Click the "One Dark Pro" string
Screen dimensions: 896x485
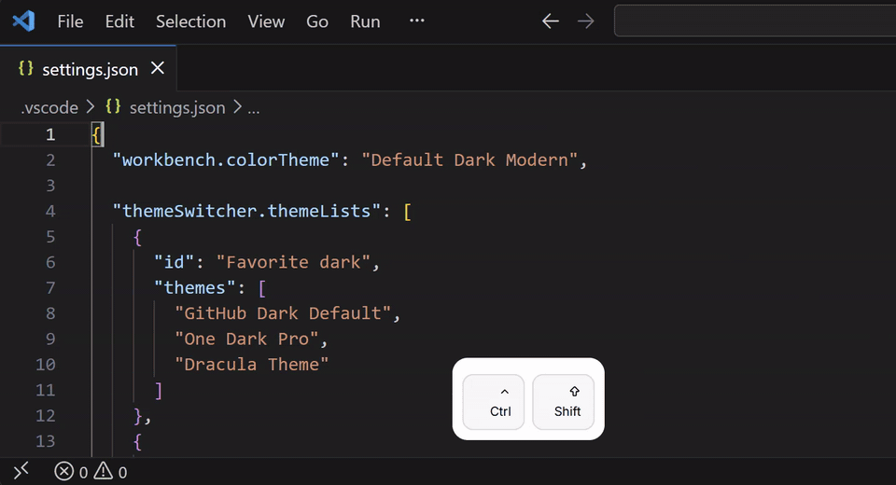pos(246,339)
